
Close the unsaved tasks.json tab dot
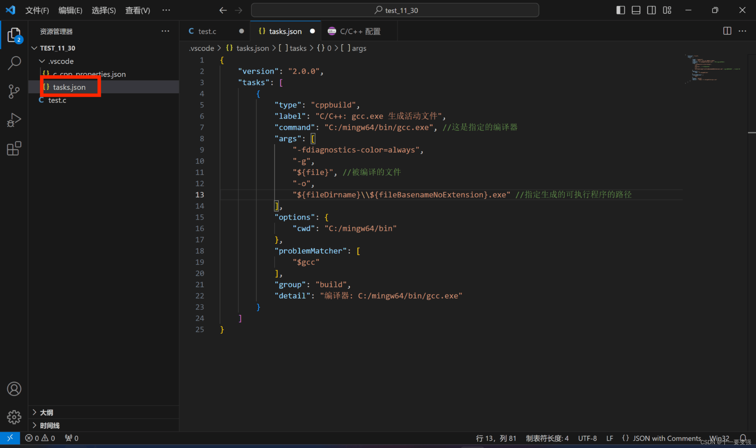coord(312,31)
